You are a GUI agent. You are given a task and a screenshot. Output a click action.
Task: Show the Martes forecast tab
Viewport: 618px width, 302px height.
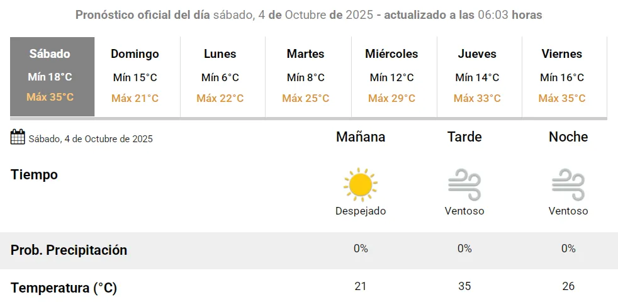(306, 76)
